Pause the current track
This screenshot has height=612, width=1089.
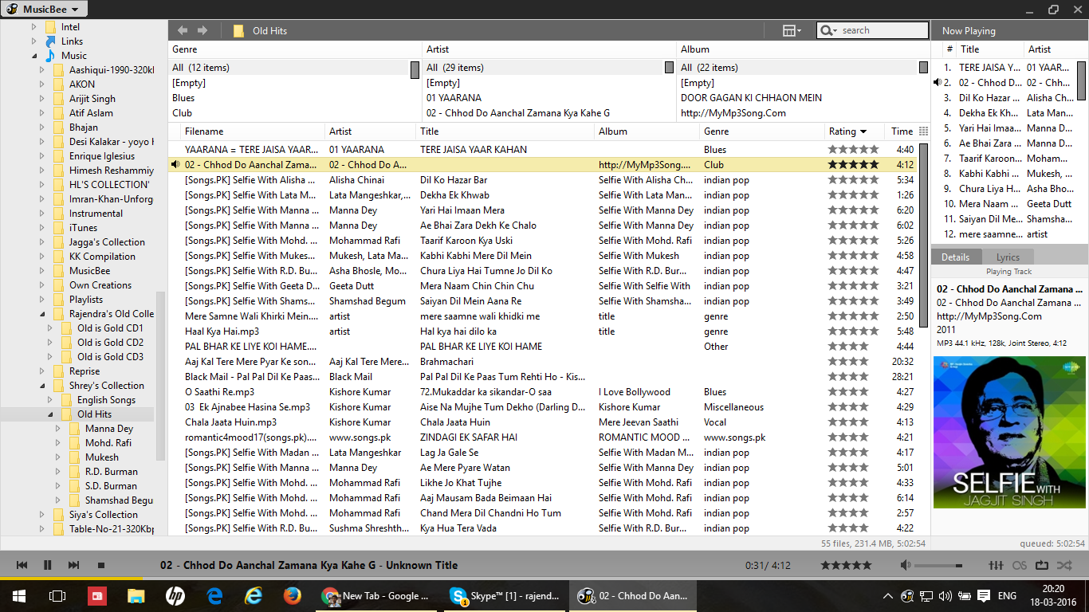click(47, 565)
